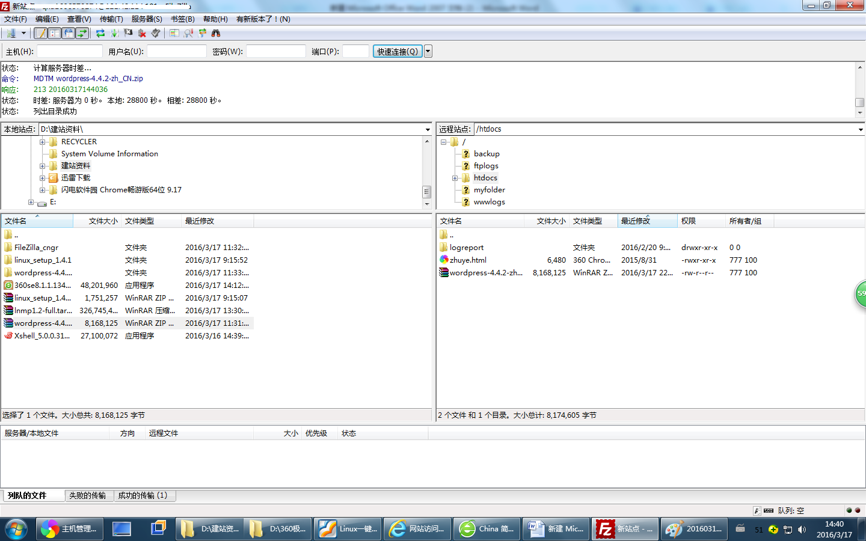866x541 pixels.
Task: Open the local site path dropdown
Action: point(428,129)
